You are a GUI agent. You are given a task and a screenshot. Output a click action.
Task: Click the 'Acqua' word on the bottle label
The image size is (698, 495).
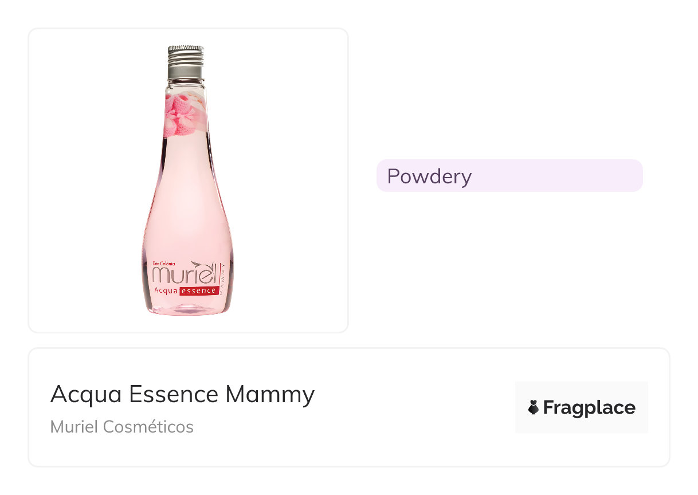[166, 291]
